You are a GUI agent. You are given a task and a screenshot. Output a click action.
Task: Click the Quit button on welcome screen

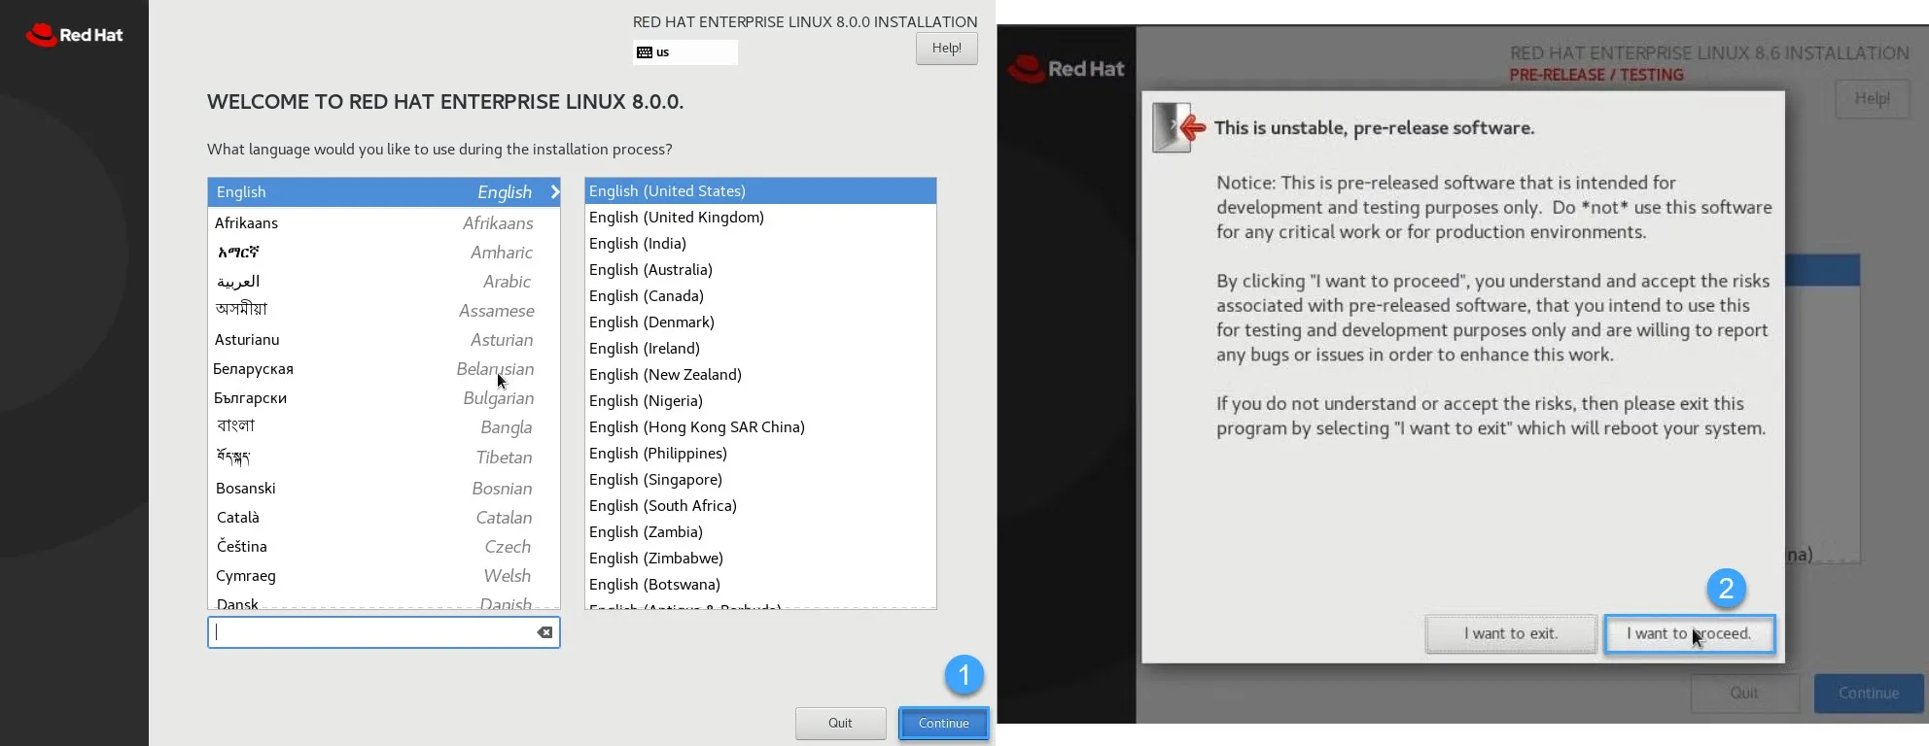point(840,724)
